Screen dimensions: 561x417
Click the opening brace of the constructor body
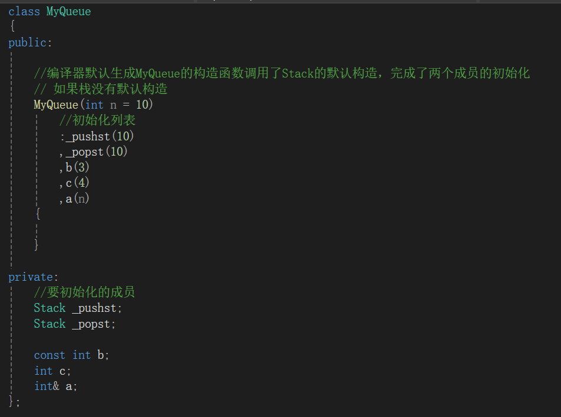(x=38, y=214)
